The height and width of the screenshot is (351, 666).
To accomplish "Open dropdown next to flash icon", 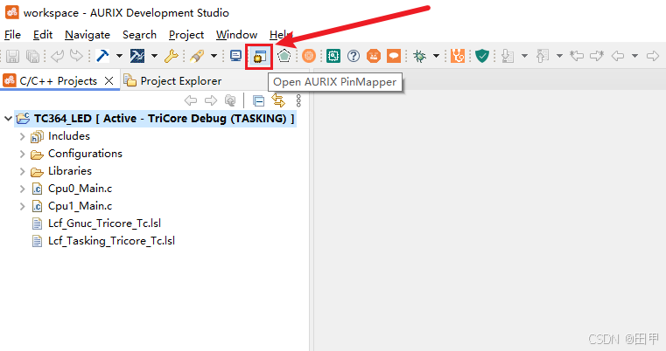I will click(214, 56).
